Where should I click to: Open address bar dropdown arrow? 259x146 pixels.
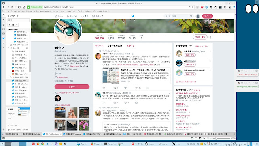[x=190, y=7]
